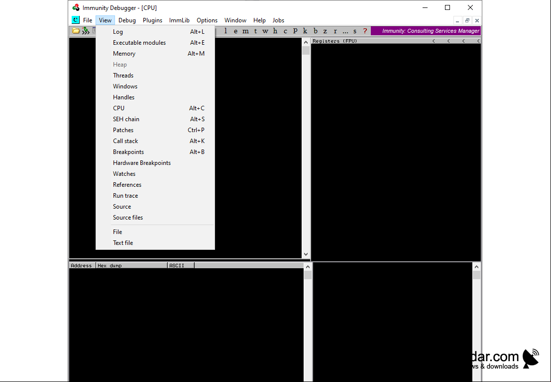Open the Help menu
551x382 pixels.
[259, 20]
